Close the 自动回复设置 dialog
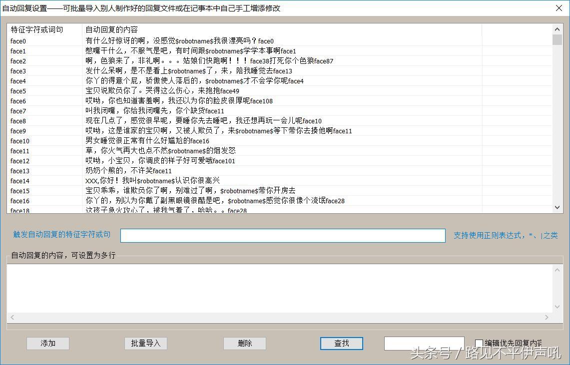The height and width of the screenshot is (365, 570). (559, 8)
